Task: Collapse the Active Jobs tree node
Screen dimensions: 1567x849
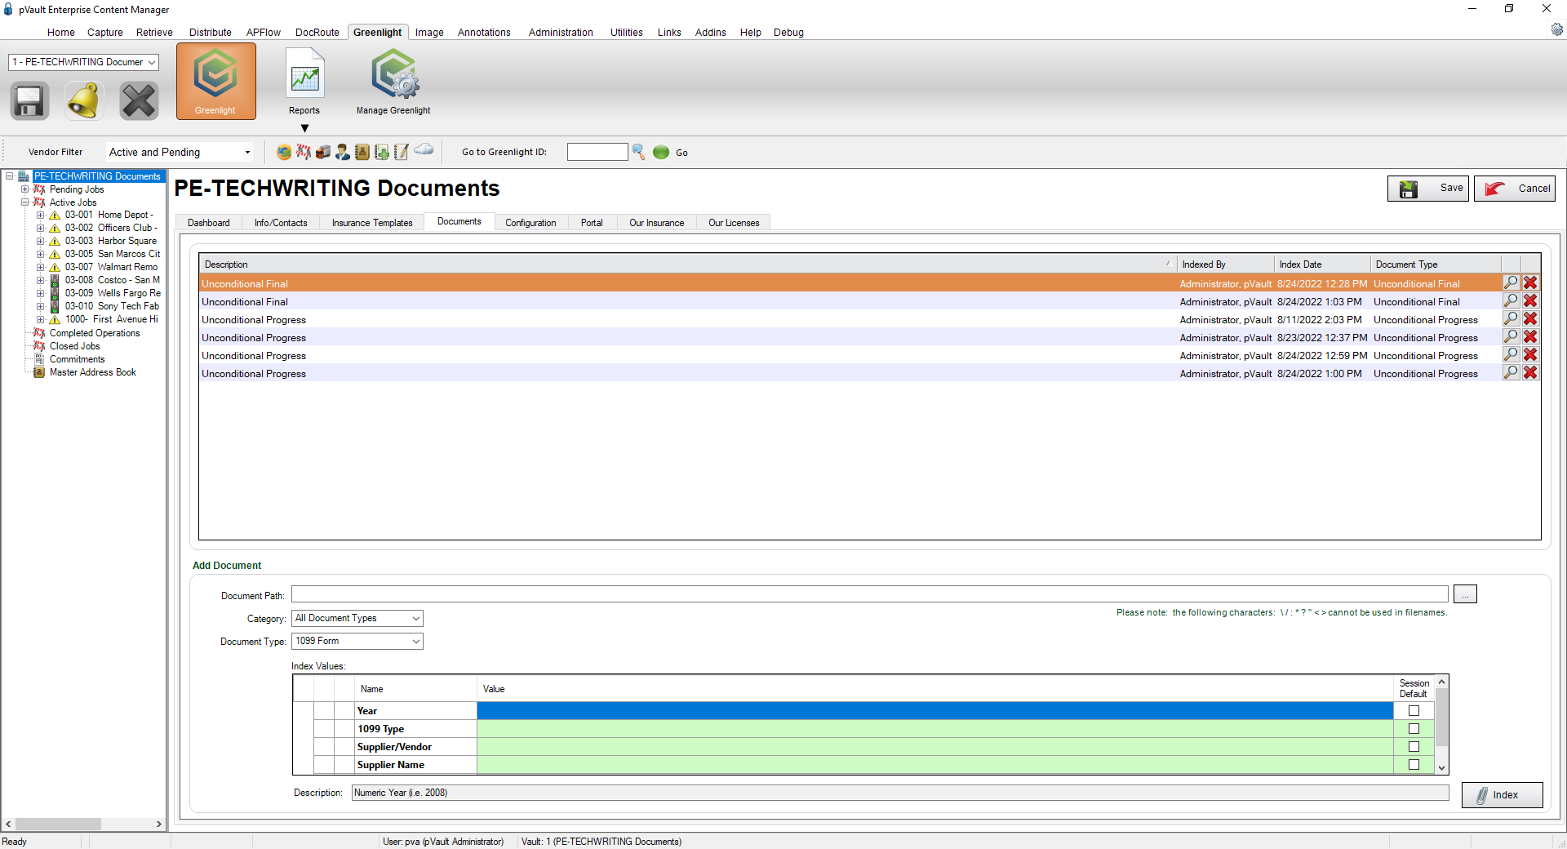Action: pos(24,202)
